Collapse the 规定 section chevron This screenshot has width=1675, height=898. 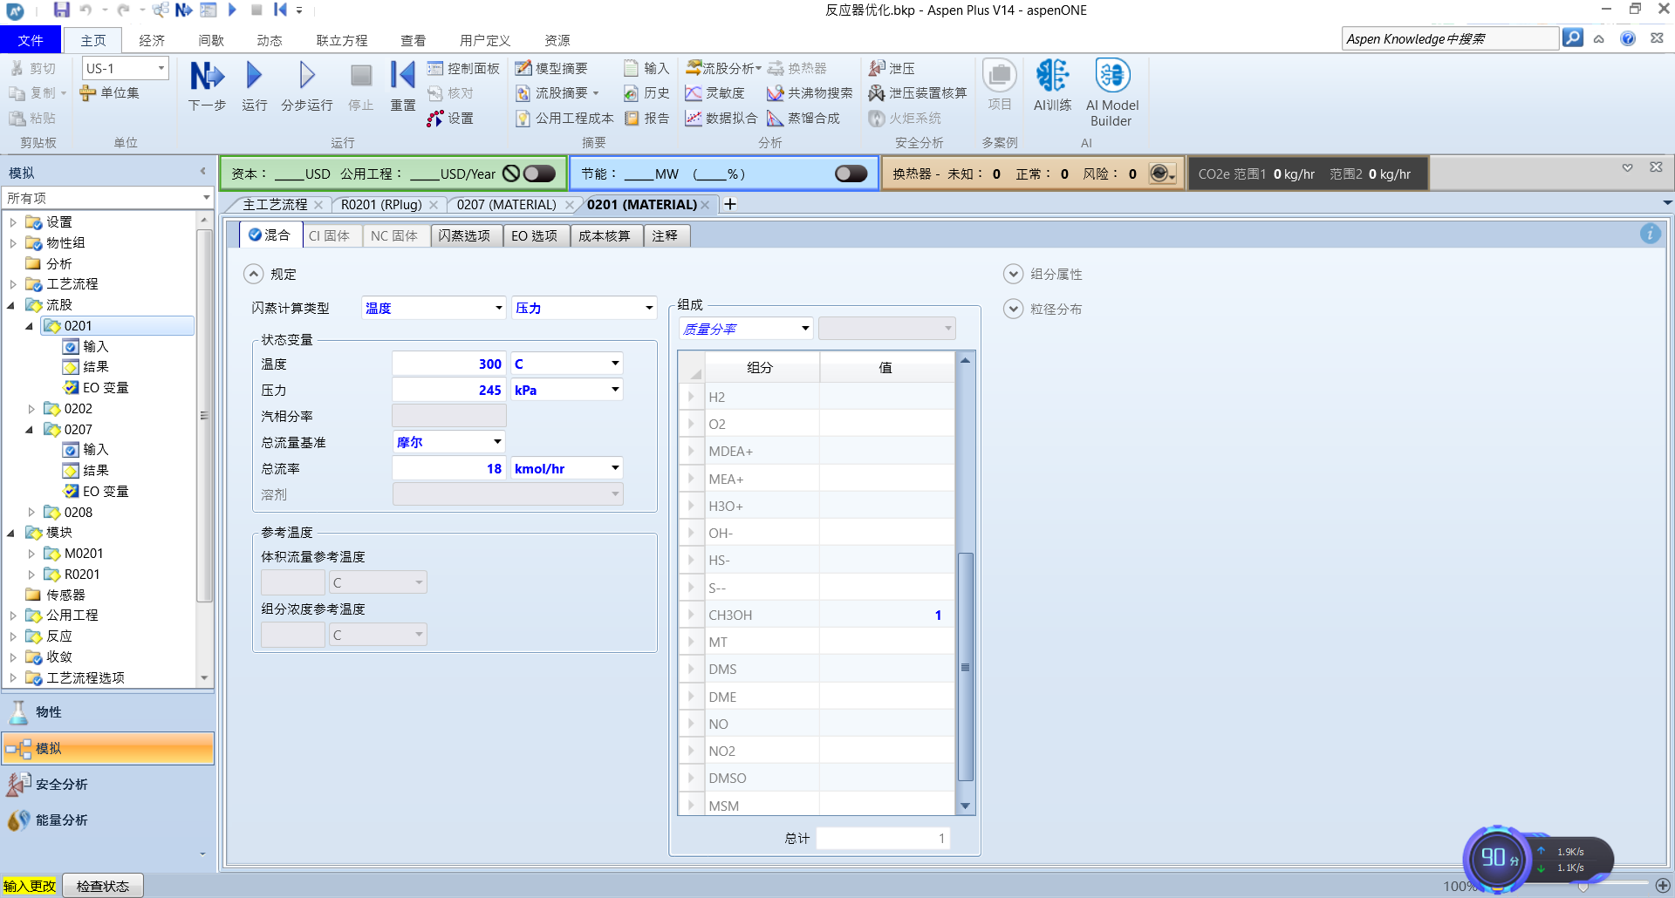coord(253,274)
